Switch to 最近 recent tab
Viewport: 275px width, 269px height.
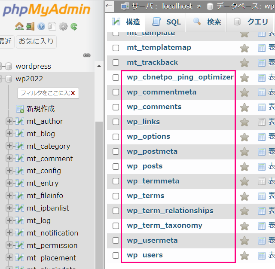[6, 42]
